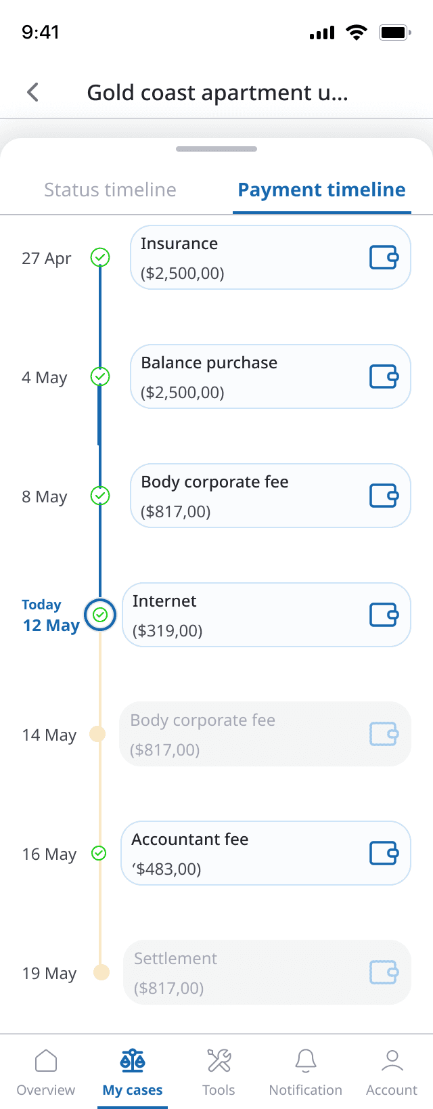Tap the wallet icon on Insurance payment
The width and height of the screenshot is (433, 1109).
pos(384,257)
